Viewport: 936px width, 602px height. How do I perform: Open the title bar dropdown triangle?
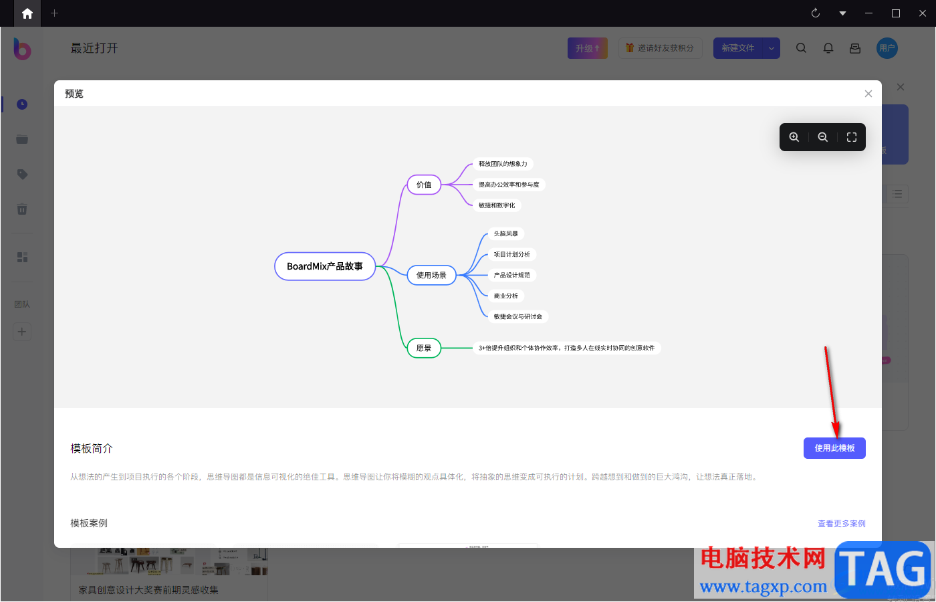(842, 13)
